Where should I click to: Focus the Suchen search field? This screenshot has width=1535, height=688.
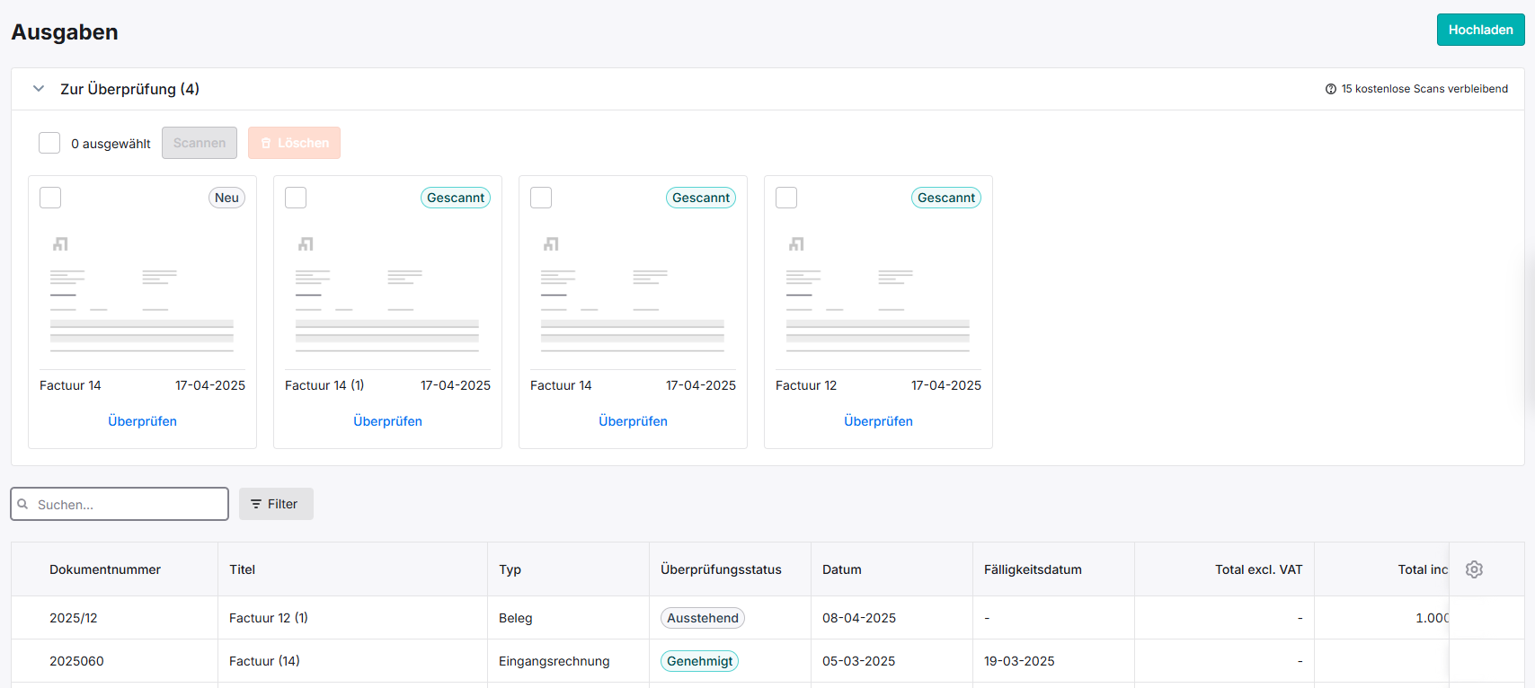click(x=120, y=504)
